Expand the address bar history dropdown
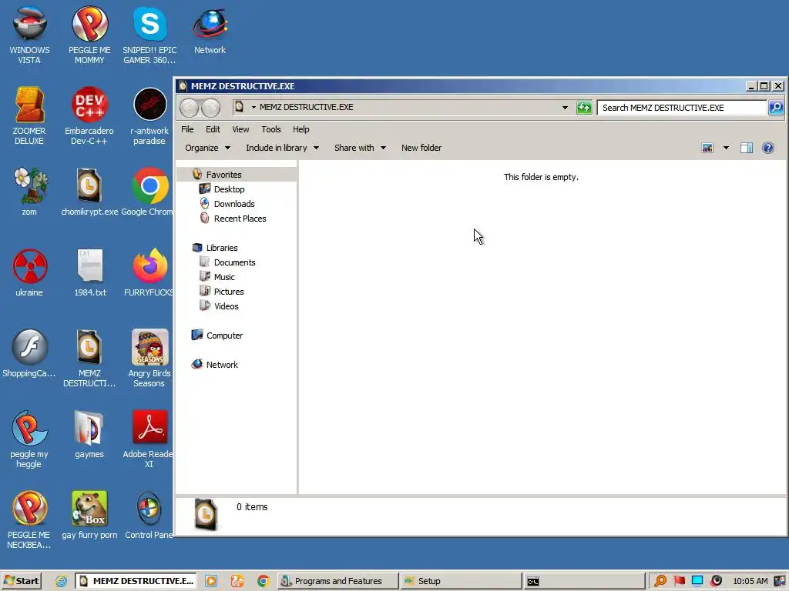 [x=565, y=108]
